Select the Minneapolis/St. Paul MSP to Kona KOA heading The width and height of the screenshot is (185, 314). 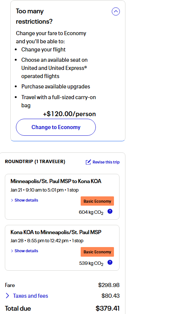tap(56, 181)
